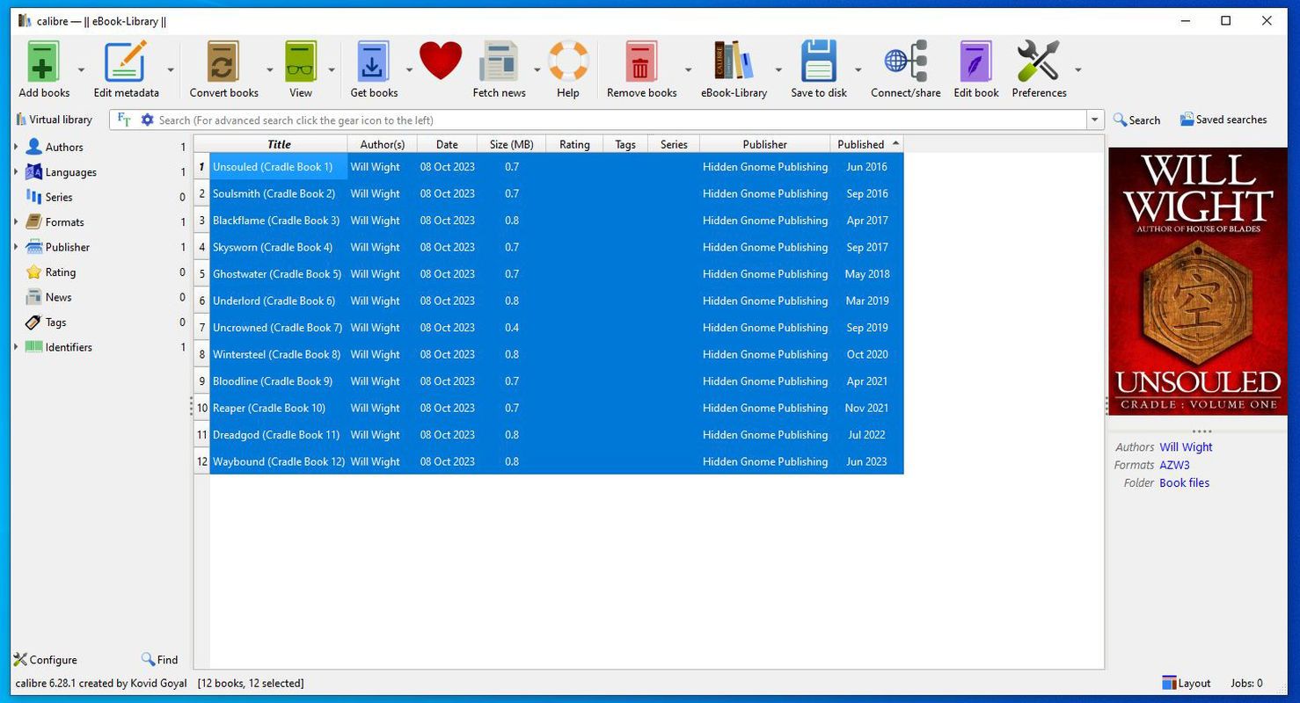Expand the Identifiers tree node
1300x703 pixels.
[16, 347]
